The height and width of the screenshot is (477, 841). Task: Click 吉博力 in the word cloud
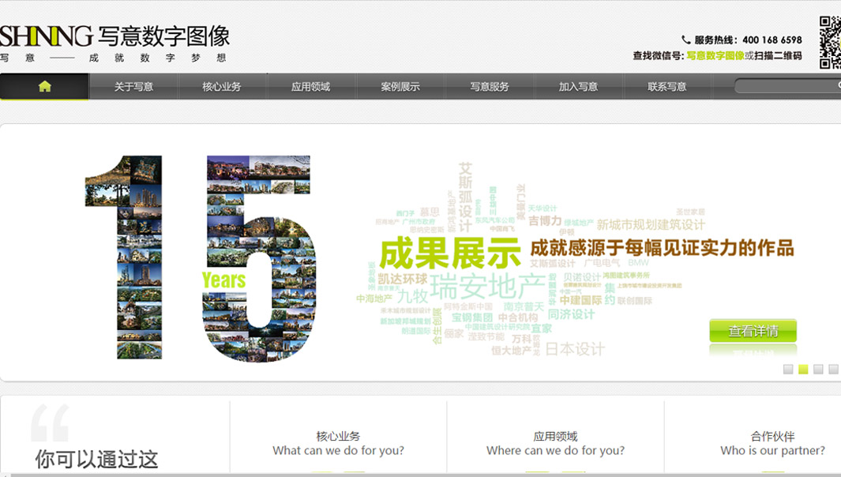545,220
